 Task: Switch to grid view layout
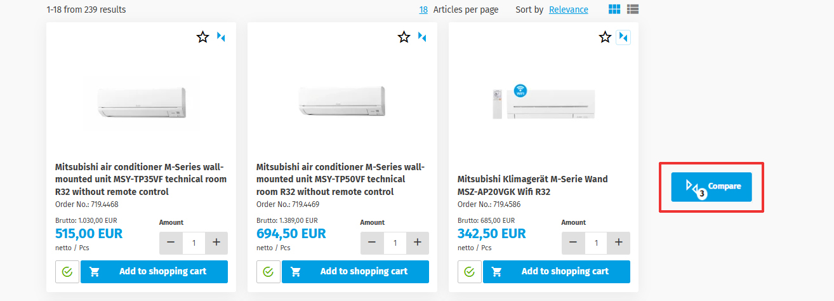coord(614,10)
